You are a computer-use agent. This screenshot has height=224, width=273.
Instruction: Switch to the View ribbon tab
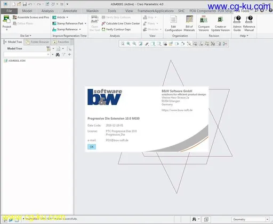pos(129,11)
